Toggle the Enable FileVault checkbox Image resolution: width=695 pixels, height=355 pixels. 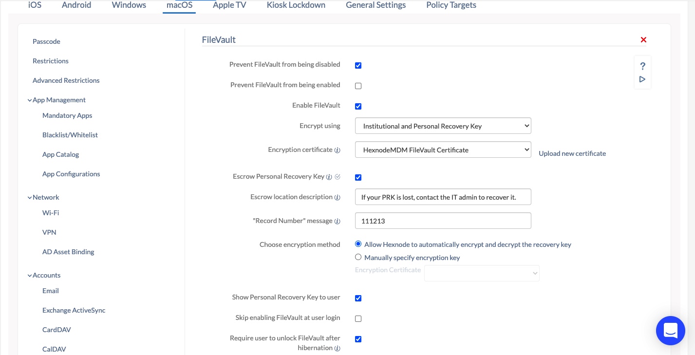(x=358, y=106)
